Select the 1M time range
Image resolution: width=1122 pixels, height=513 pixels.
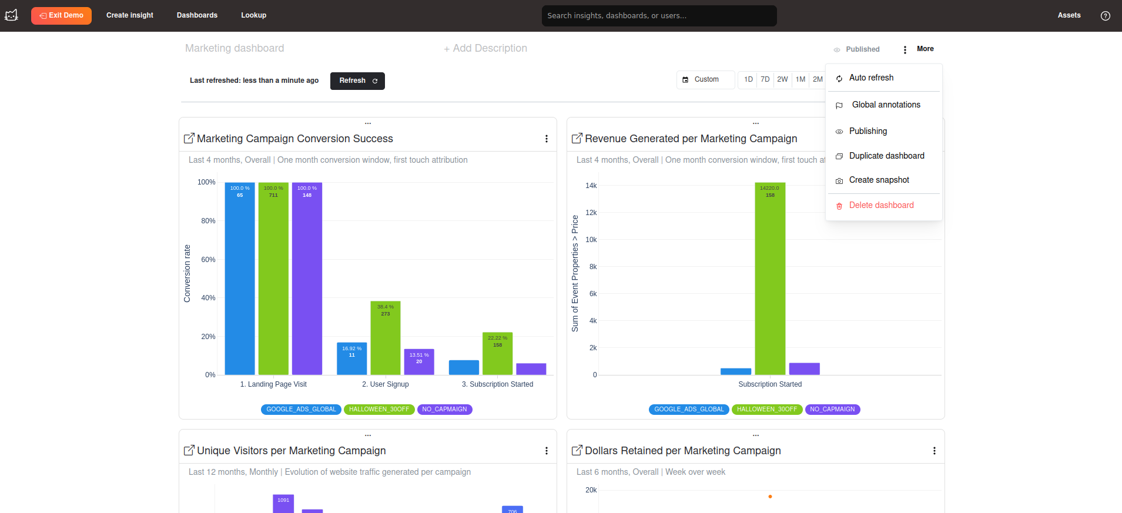coord(801,79)
